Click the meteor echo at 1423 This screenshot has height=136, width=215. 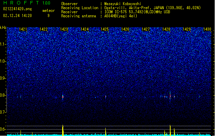click(63, 97)
